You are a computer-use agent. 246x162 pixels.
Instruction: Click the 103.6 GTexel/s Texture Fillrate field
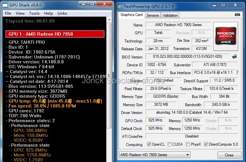click(x=221, y=89)
